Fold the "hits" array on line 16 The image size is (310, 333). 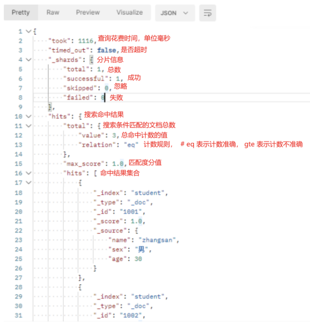[29, 173]
